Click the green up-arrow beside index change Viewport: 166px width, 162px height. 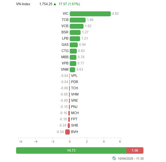point(55,4)
